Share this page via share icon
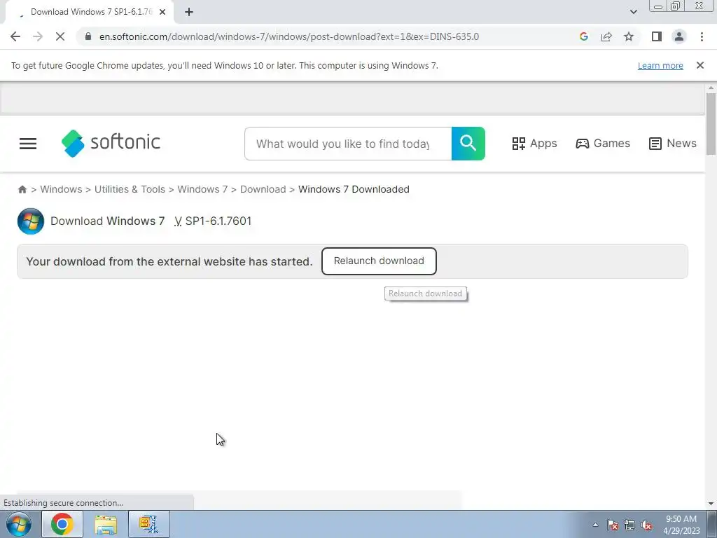Viewport: 717px width, 538px height. 606,36
